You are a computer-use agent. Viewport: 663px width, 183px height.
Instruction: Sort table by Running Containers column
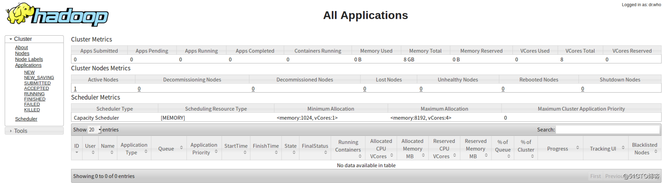click(348, 148)
